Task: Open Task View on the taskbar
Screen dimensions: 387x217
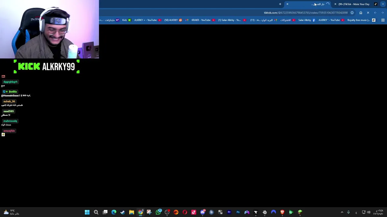Action: (105, 212)
